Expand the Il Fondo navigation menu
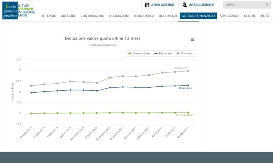 49,16
